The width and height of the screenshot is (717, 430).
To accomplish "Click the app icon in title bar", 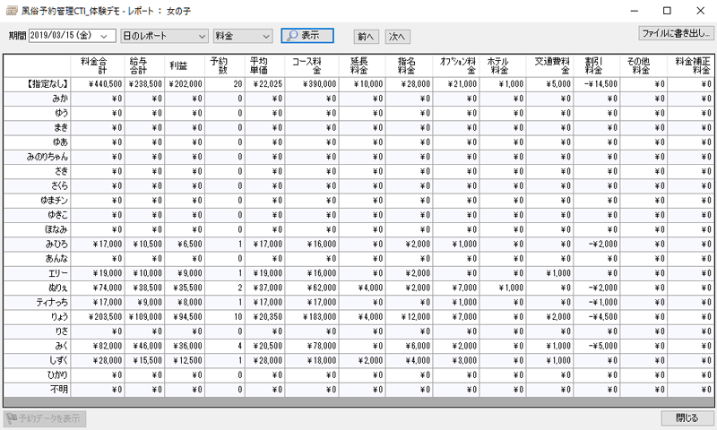I will click(10, 11).
